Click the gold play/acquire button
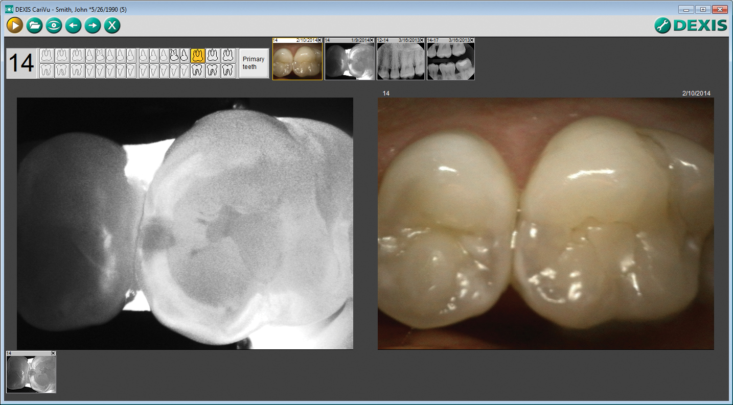The height and width of the screenshot is (405, 733). 15,25
